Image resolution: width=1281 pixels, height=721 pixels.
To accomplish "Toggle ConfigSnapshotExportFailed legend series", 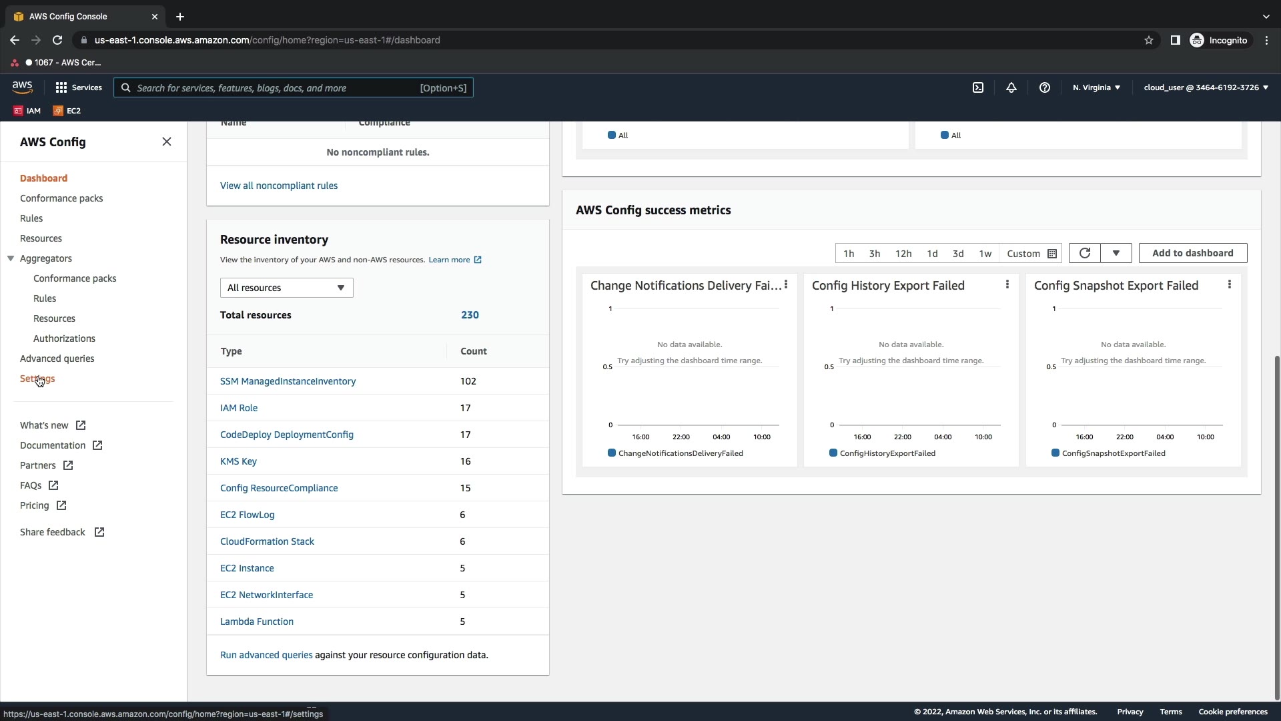I will [1113, 453].
